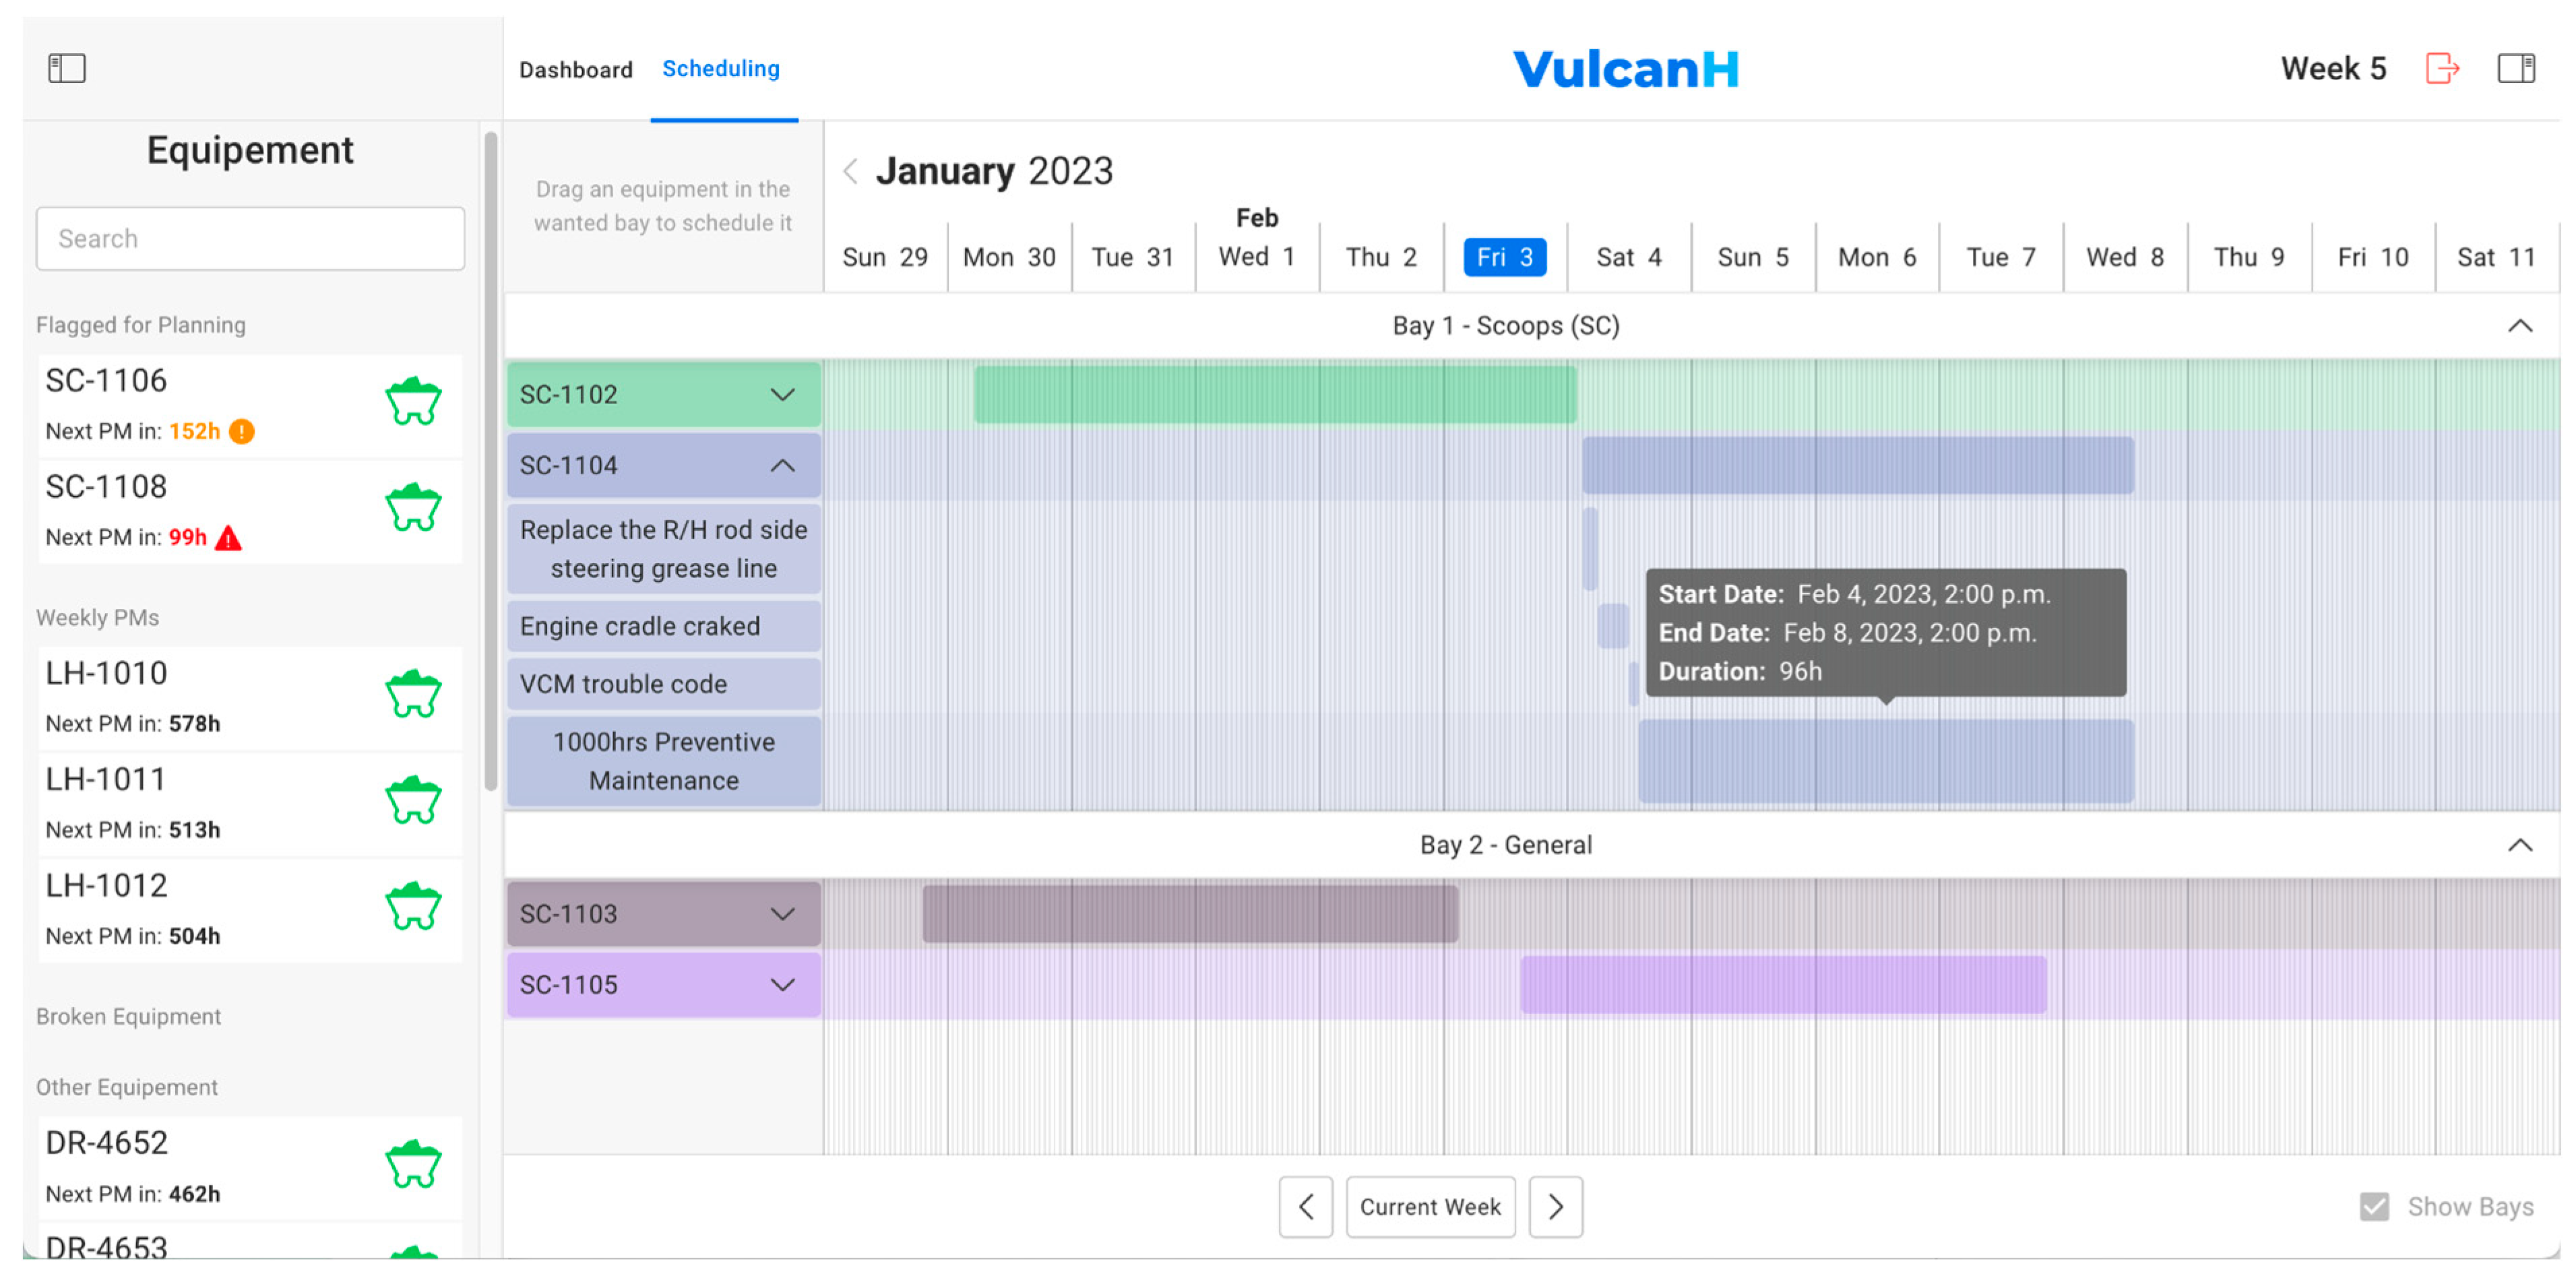Collapse the Bay 1 - Scoops section

coord(2520,326)
